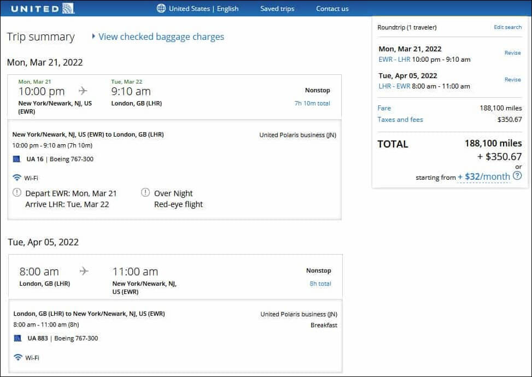Click the $350.67 taxes and fees amount
This screenshot has width=532, height=377.
(x=510, y=119)
